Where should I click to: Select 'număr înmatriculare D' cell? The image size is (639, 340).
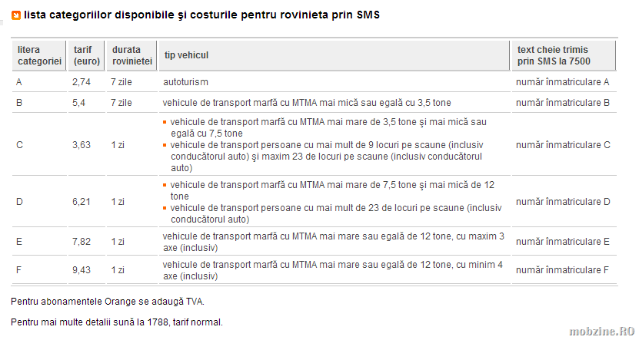tap(563, 202)
